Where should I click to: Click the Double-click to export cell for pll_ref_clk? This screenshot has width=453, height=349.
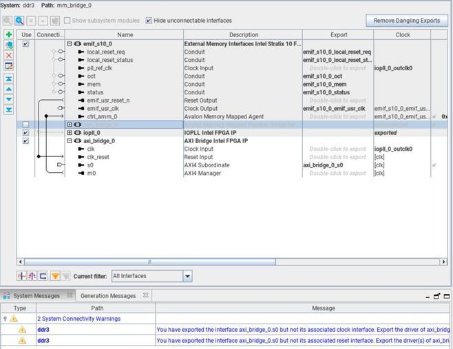click(338, 68)
